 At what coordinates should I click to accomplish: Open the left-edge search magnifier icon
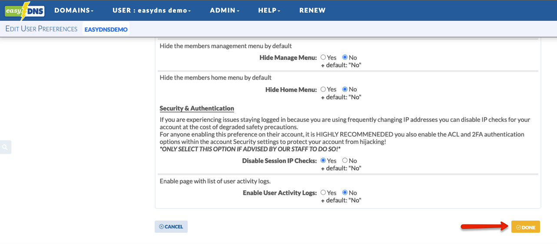point(5,147)
